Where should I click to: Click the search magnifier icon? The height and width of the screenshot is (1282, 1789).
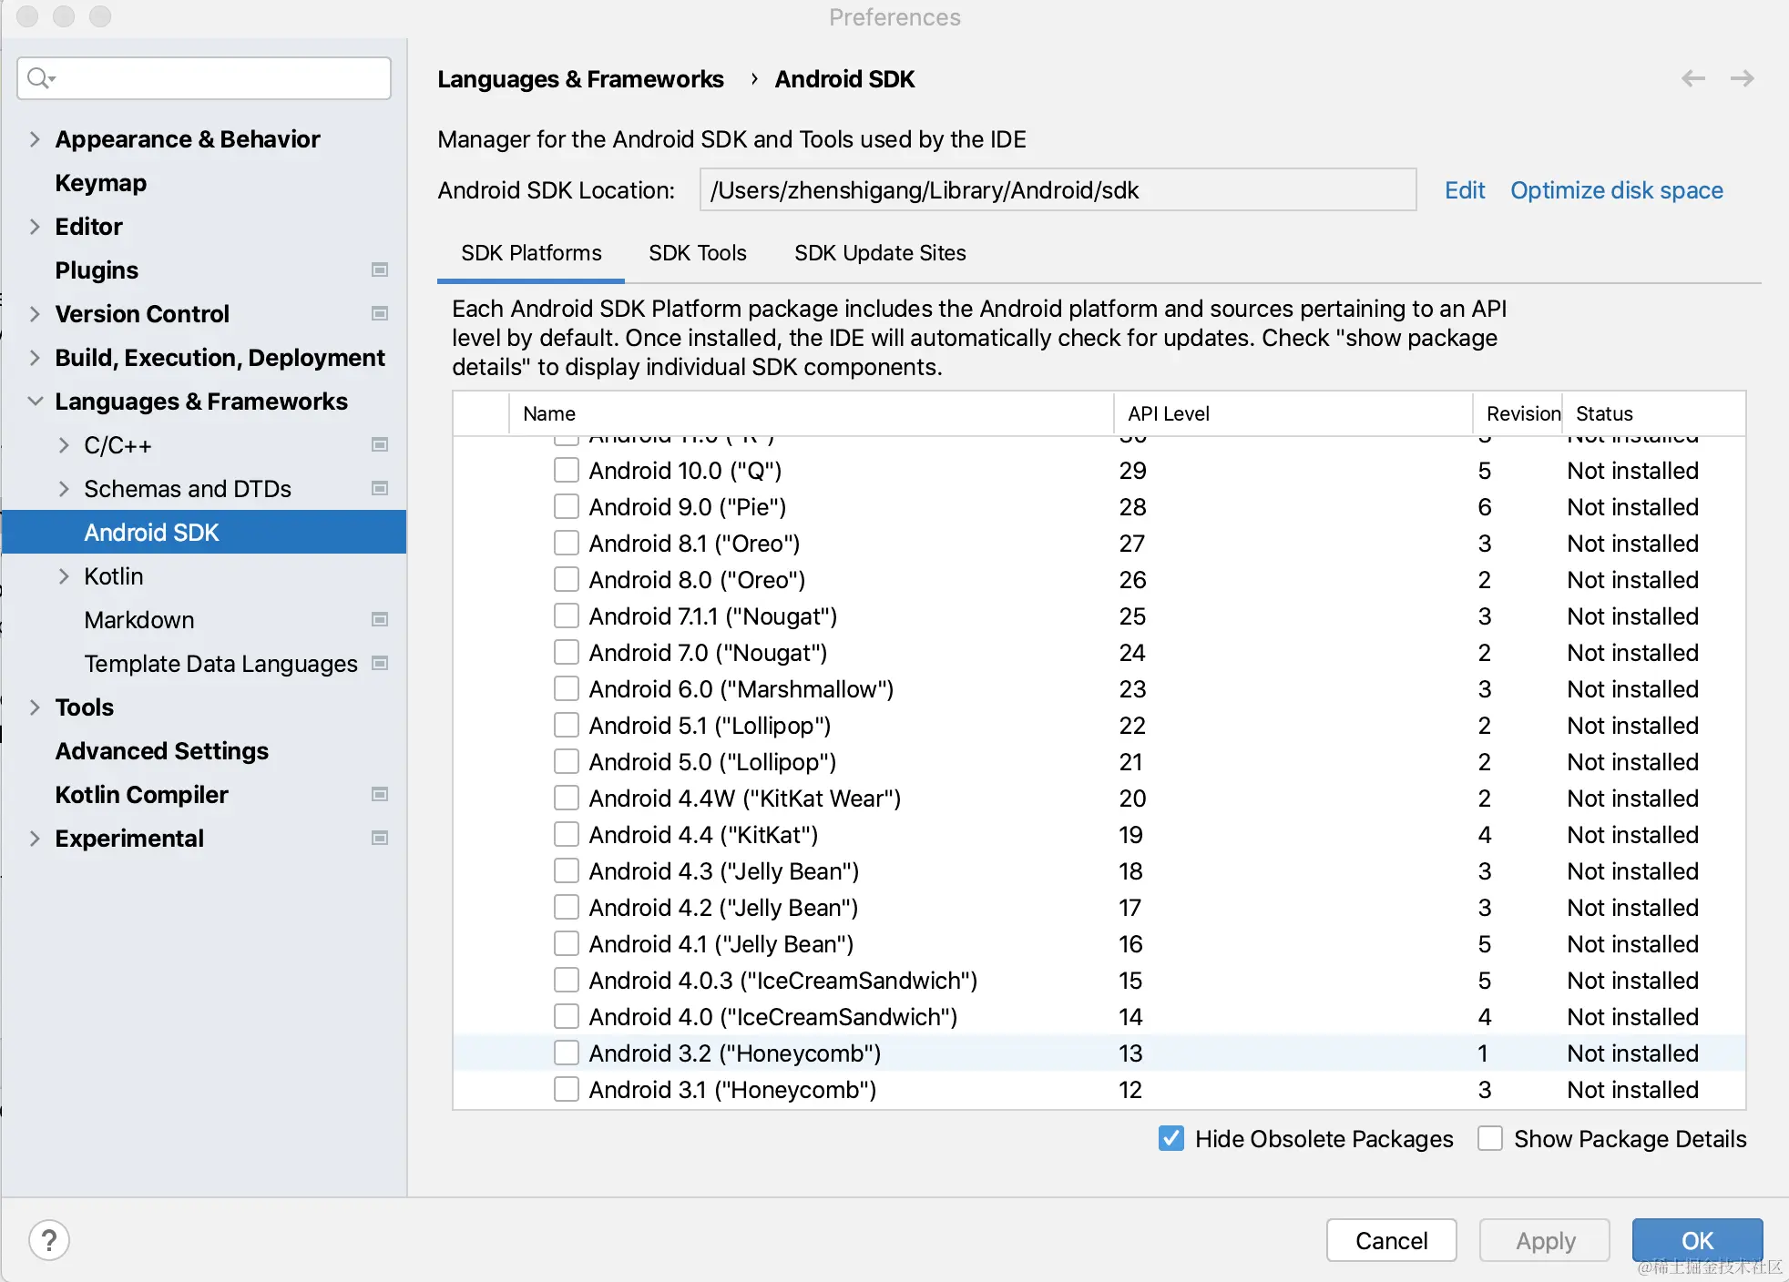[x=39, y=78]
